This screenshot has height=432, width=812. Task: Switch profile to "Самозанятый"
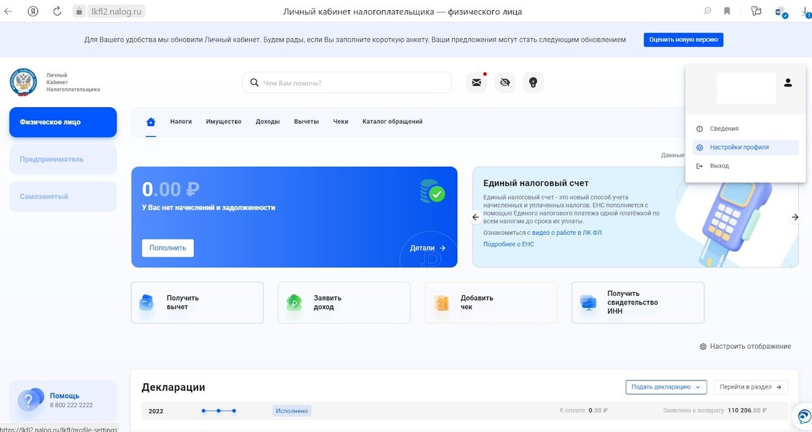62,196
